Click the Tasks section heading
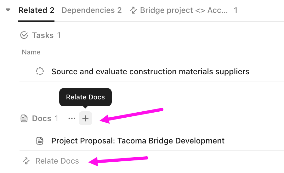Viewport: 284px width, 173px height. coord(43,35)
